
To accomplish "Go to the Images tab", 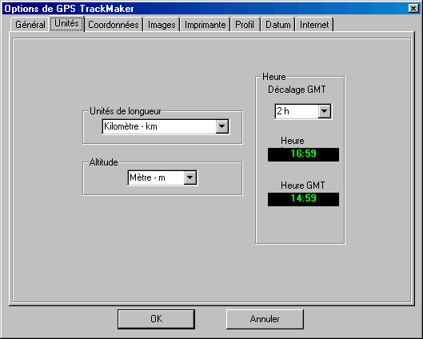I will pos(162,25).
